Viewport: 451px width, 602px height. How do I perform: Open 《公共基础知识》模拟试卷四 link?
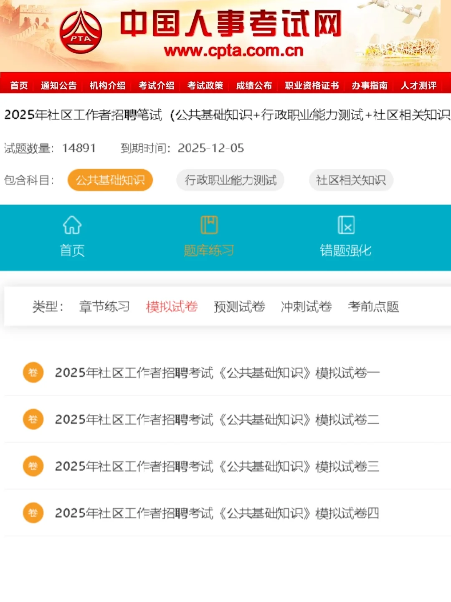[x=218, y=513]
